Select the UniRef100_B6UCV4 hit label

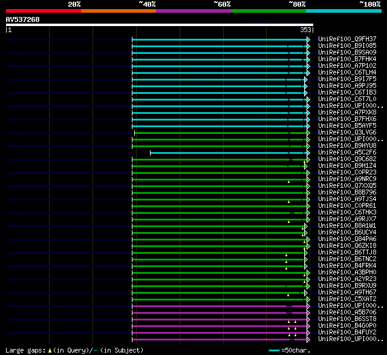point(347,233)
